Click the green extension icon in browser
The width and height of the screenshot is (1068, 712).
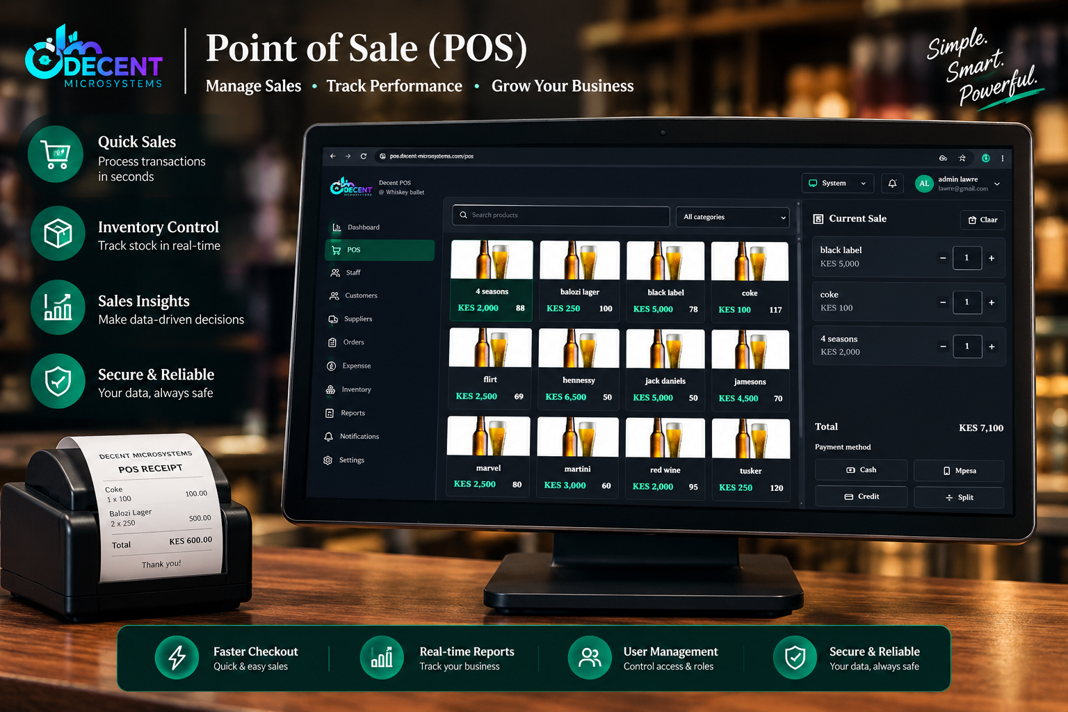point(985,159)
